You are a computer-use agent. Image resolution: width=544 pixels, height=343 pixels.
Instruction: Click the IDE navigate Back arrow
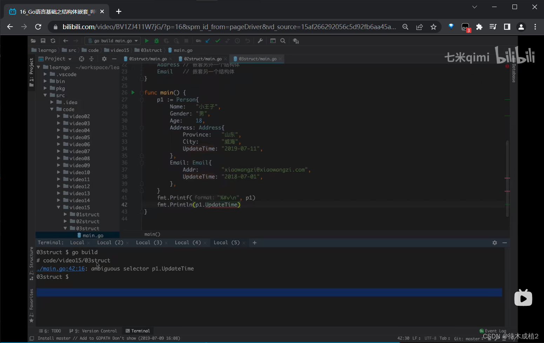pos(66,41)
